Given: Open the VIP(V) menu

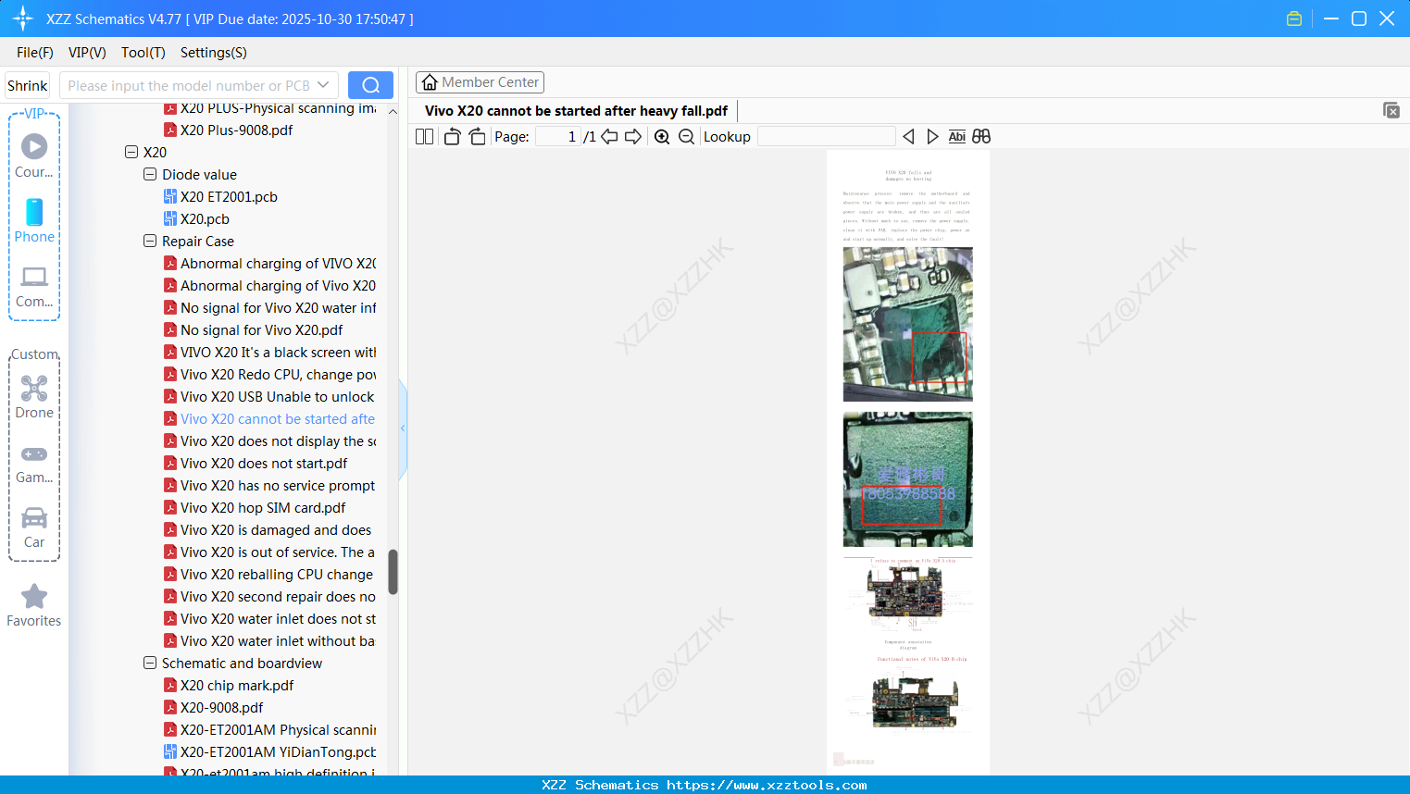Looking at the screenshot, I should coord(87,53).
